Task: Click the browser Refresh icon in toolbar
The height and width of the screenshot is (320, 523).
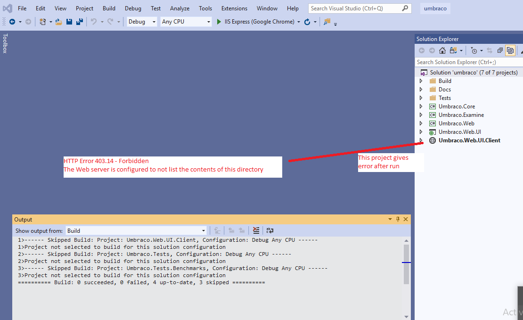Action: pyautogui.click(x=307, y=22)
